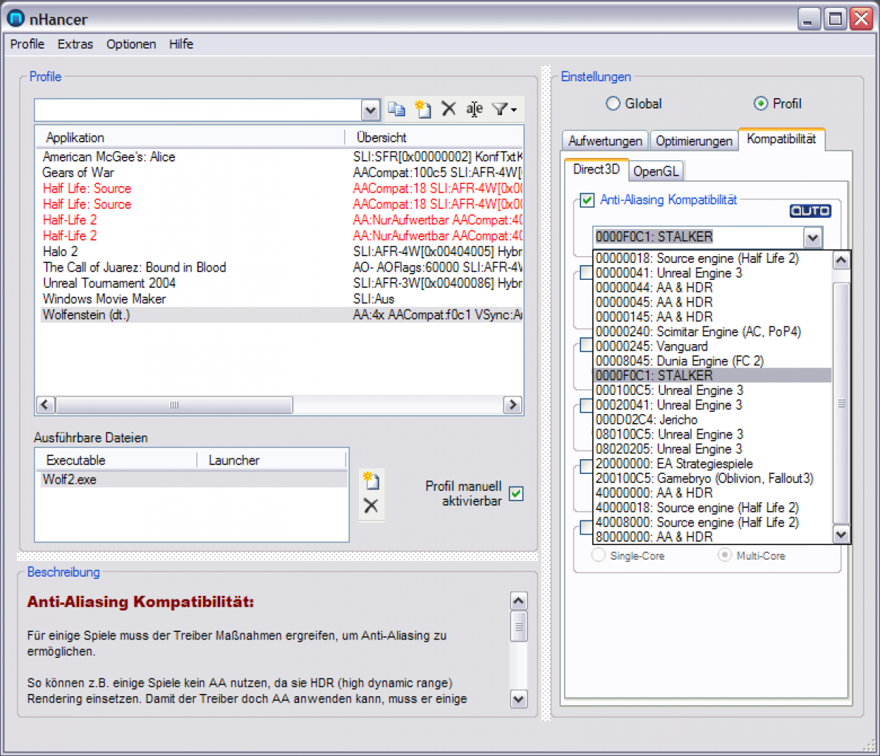Select the Global radio button
880x756 pixels.
click(x=613, y=103)
